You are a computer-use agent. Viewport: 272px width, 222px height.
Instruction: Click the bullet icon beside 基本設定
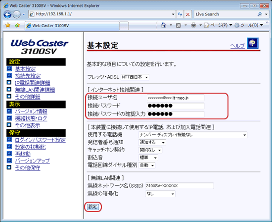[x=9, y=69]
